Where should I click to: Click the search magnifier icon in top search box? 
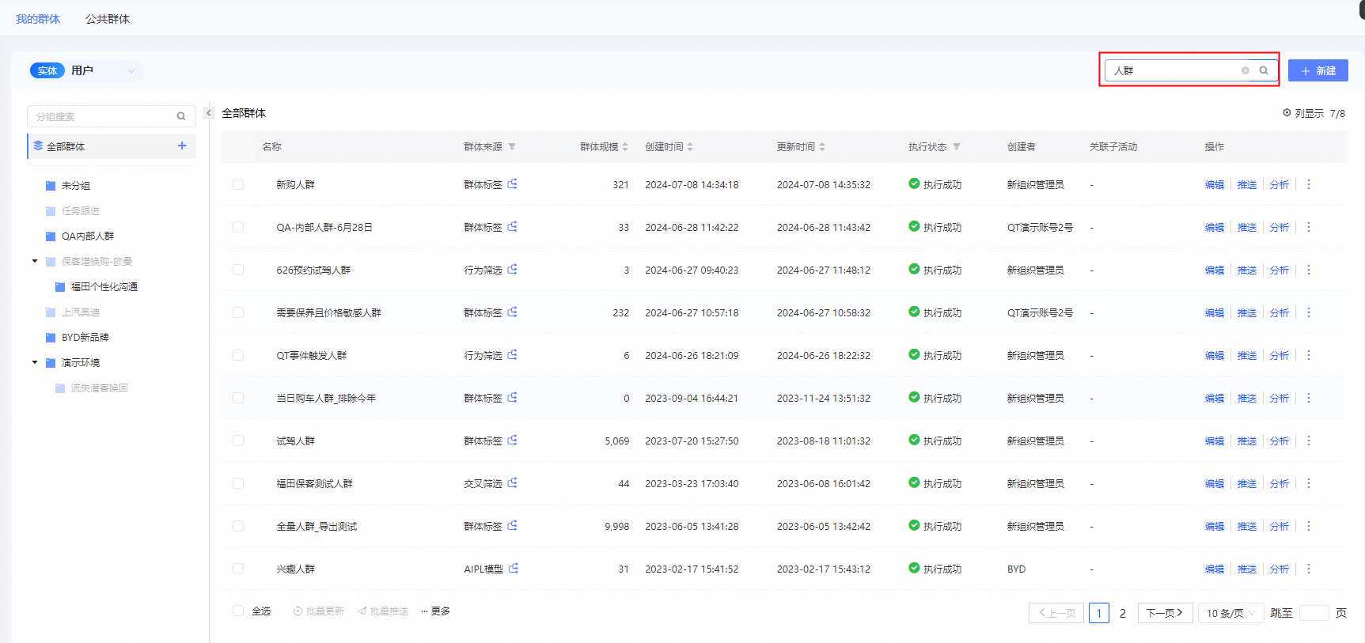[1264, 70]
